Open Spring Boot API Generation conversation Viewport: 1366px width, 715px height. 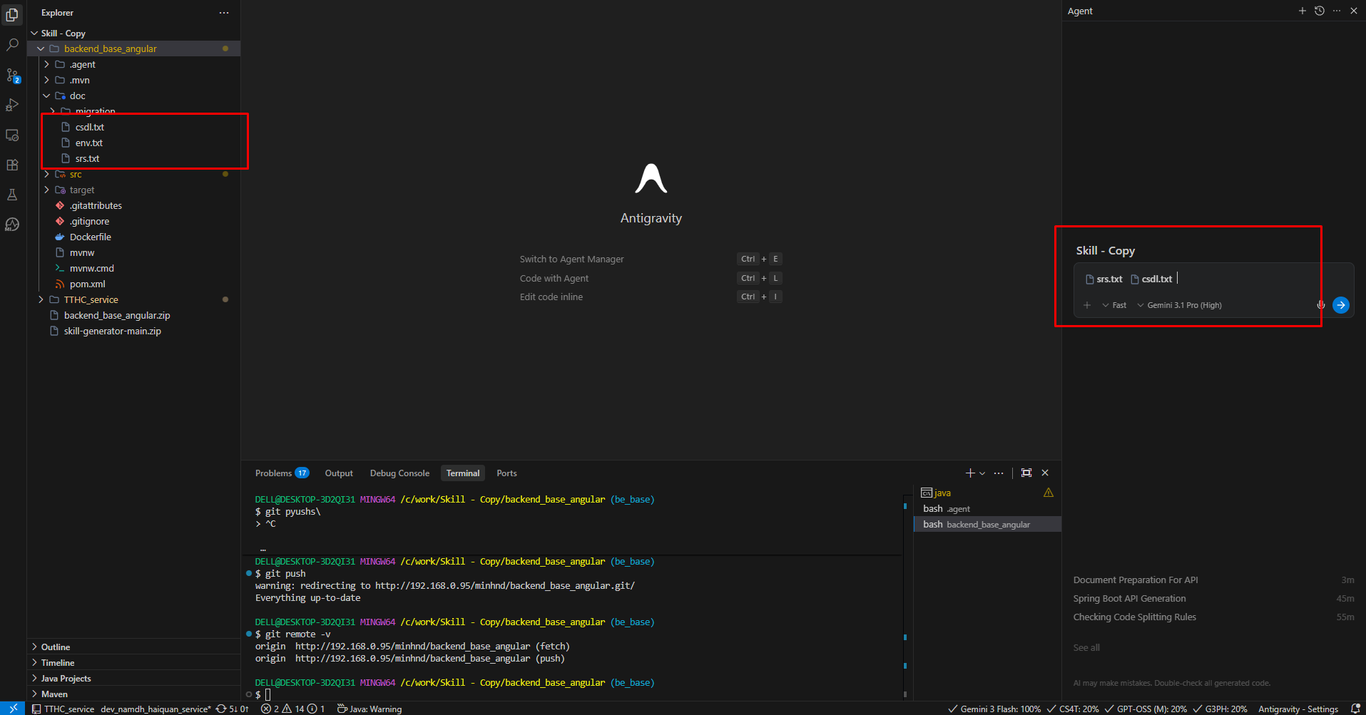[1129, 599]
